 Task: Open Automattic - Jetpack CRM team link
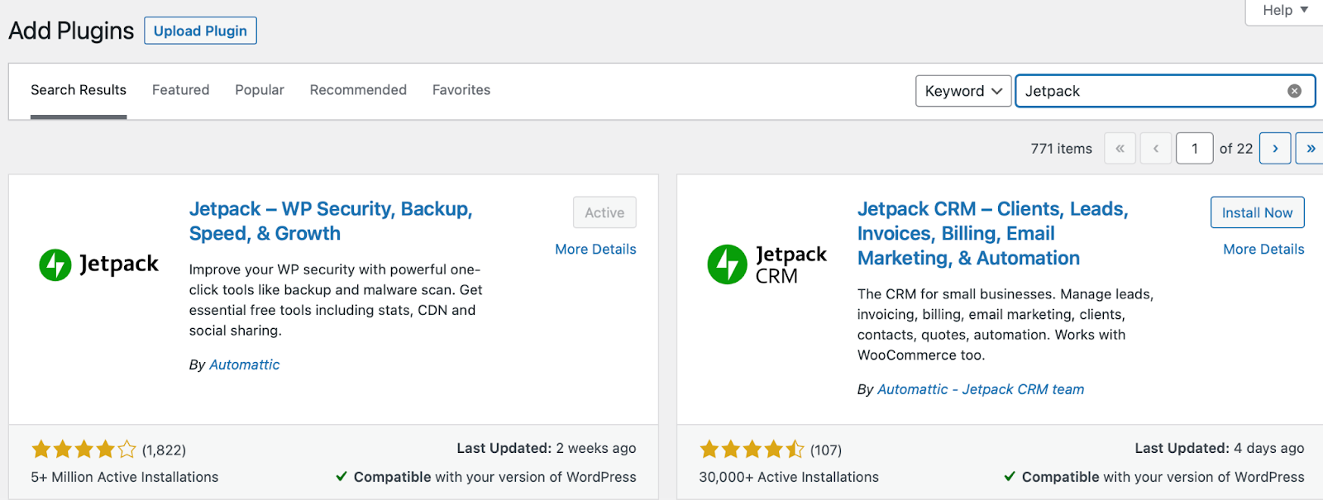(x=981, y=389)
